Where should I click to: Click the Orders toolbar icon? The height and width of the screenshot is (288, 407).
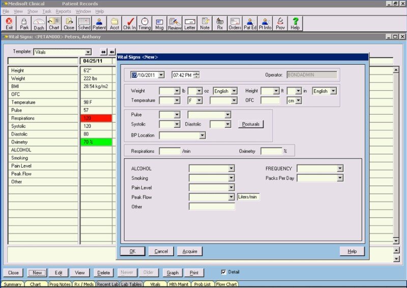[x=235, y=23]
